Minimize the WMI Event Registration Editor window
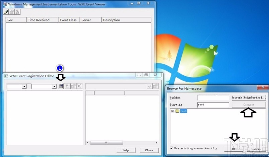This screenshot has width=269, height=157. click(139, 75)
